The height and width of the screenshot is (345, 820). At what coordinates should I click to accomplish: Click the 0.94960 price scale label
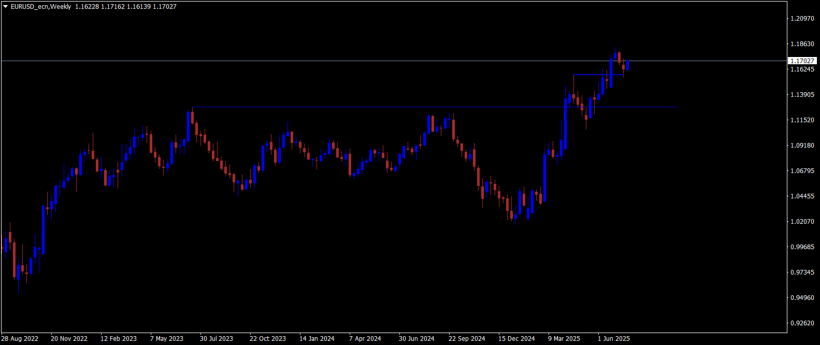coord(802,298)
